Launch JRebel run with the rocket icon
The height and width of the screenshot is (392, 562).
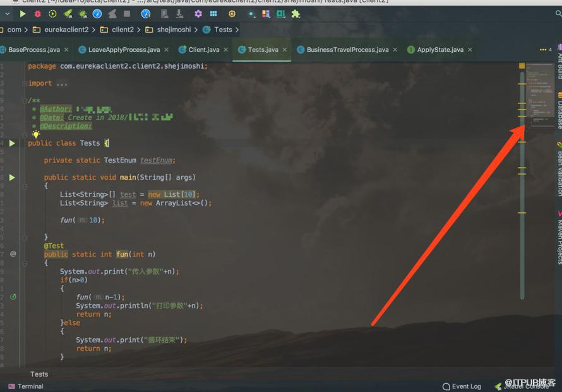(68, 14)
